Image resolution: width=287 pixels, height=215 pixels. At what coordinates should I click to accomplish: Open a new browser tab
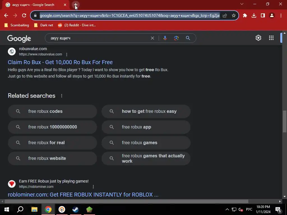click(76, 5)
